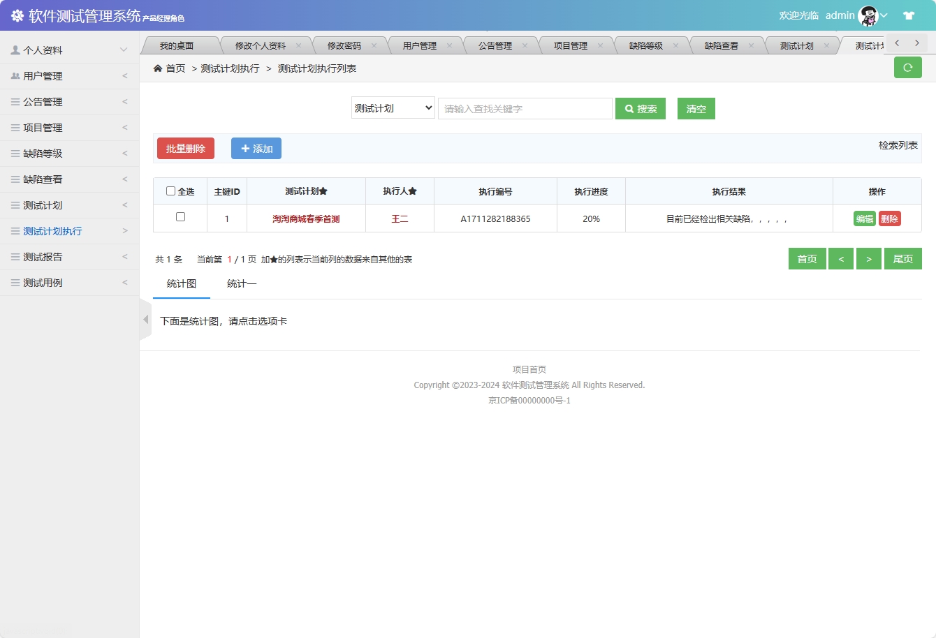936x638 pixels.
Task: Expand the 项目管理 sidebar section
Action: tap(42, 127)
